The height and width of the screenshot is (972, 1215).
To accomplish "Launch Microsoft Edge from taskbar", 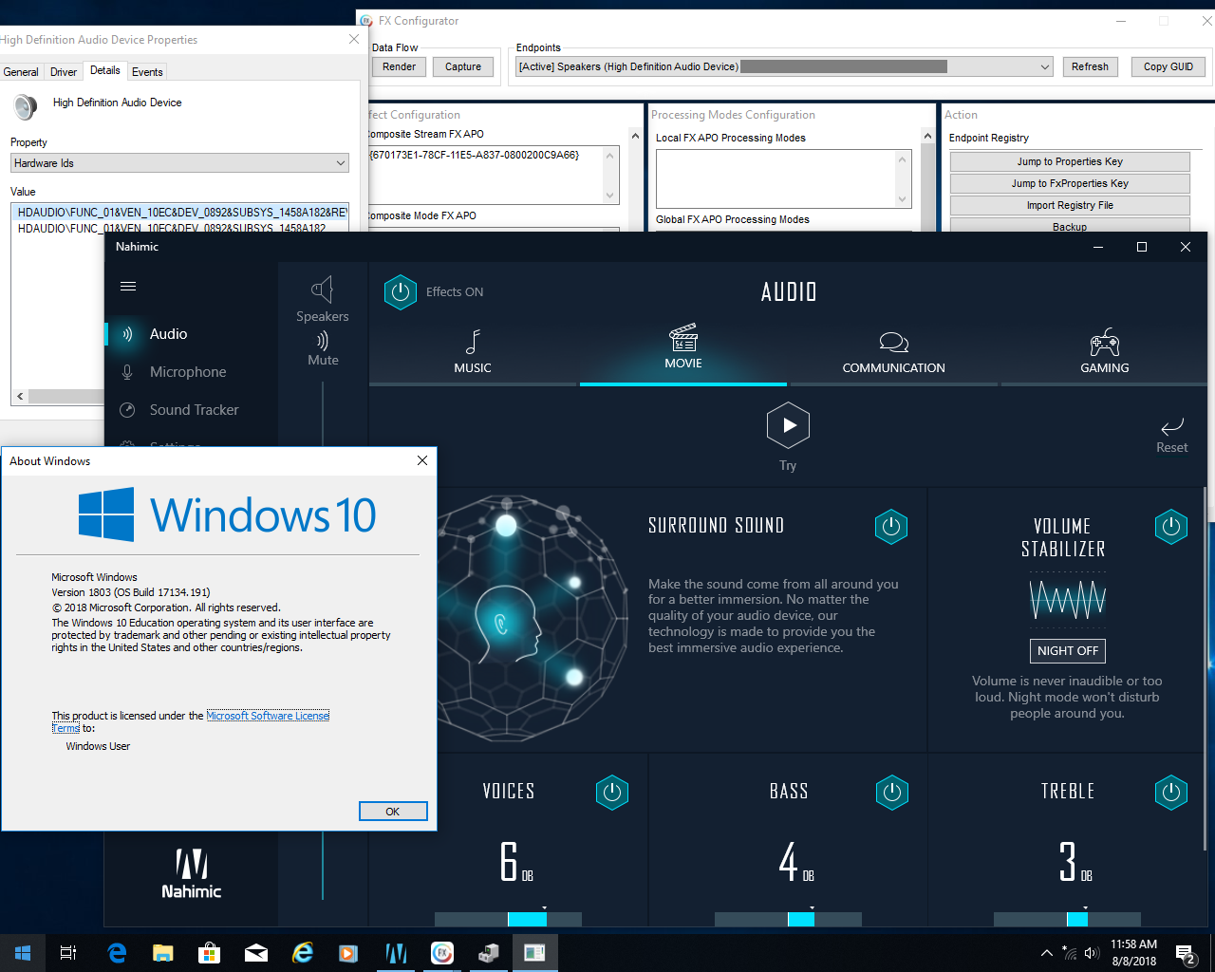I will [117, 953].
